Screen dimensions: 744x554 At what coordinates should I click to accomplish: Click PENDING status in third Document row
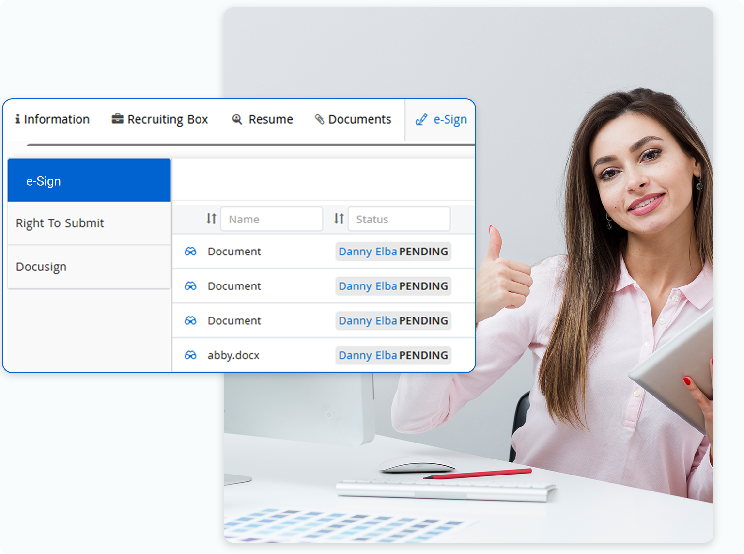click(423, 321)
